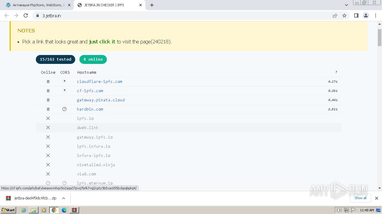Click the 15/163 tested badge
This screenshot has height=214, width=382.
[56, 59]
